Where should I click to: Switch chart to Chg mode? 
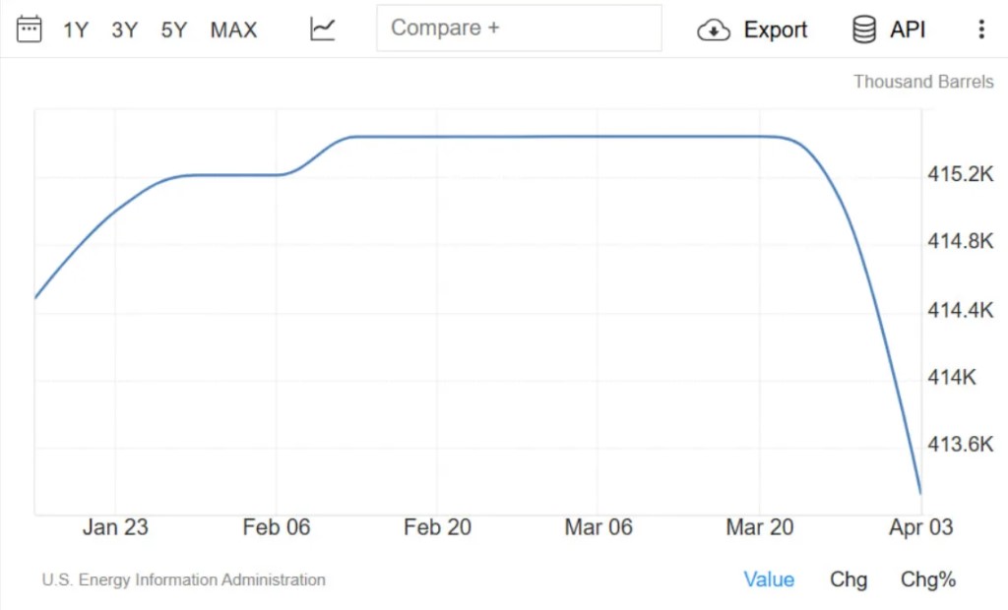[849, 579]
